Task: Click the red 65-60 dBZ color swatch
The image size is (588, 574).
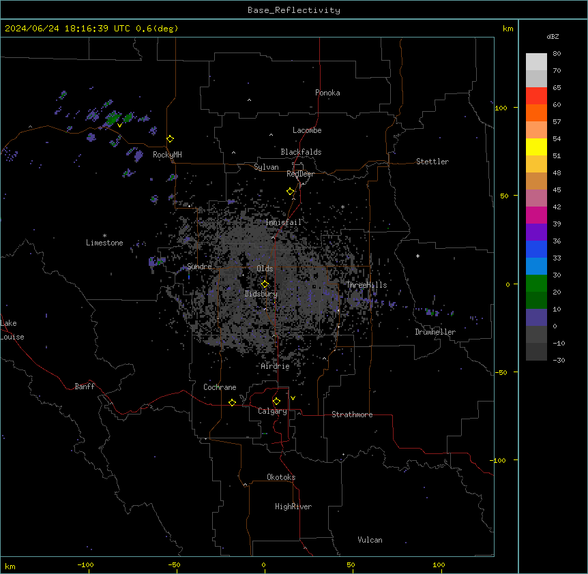Action: [x=536, y=95]
